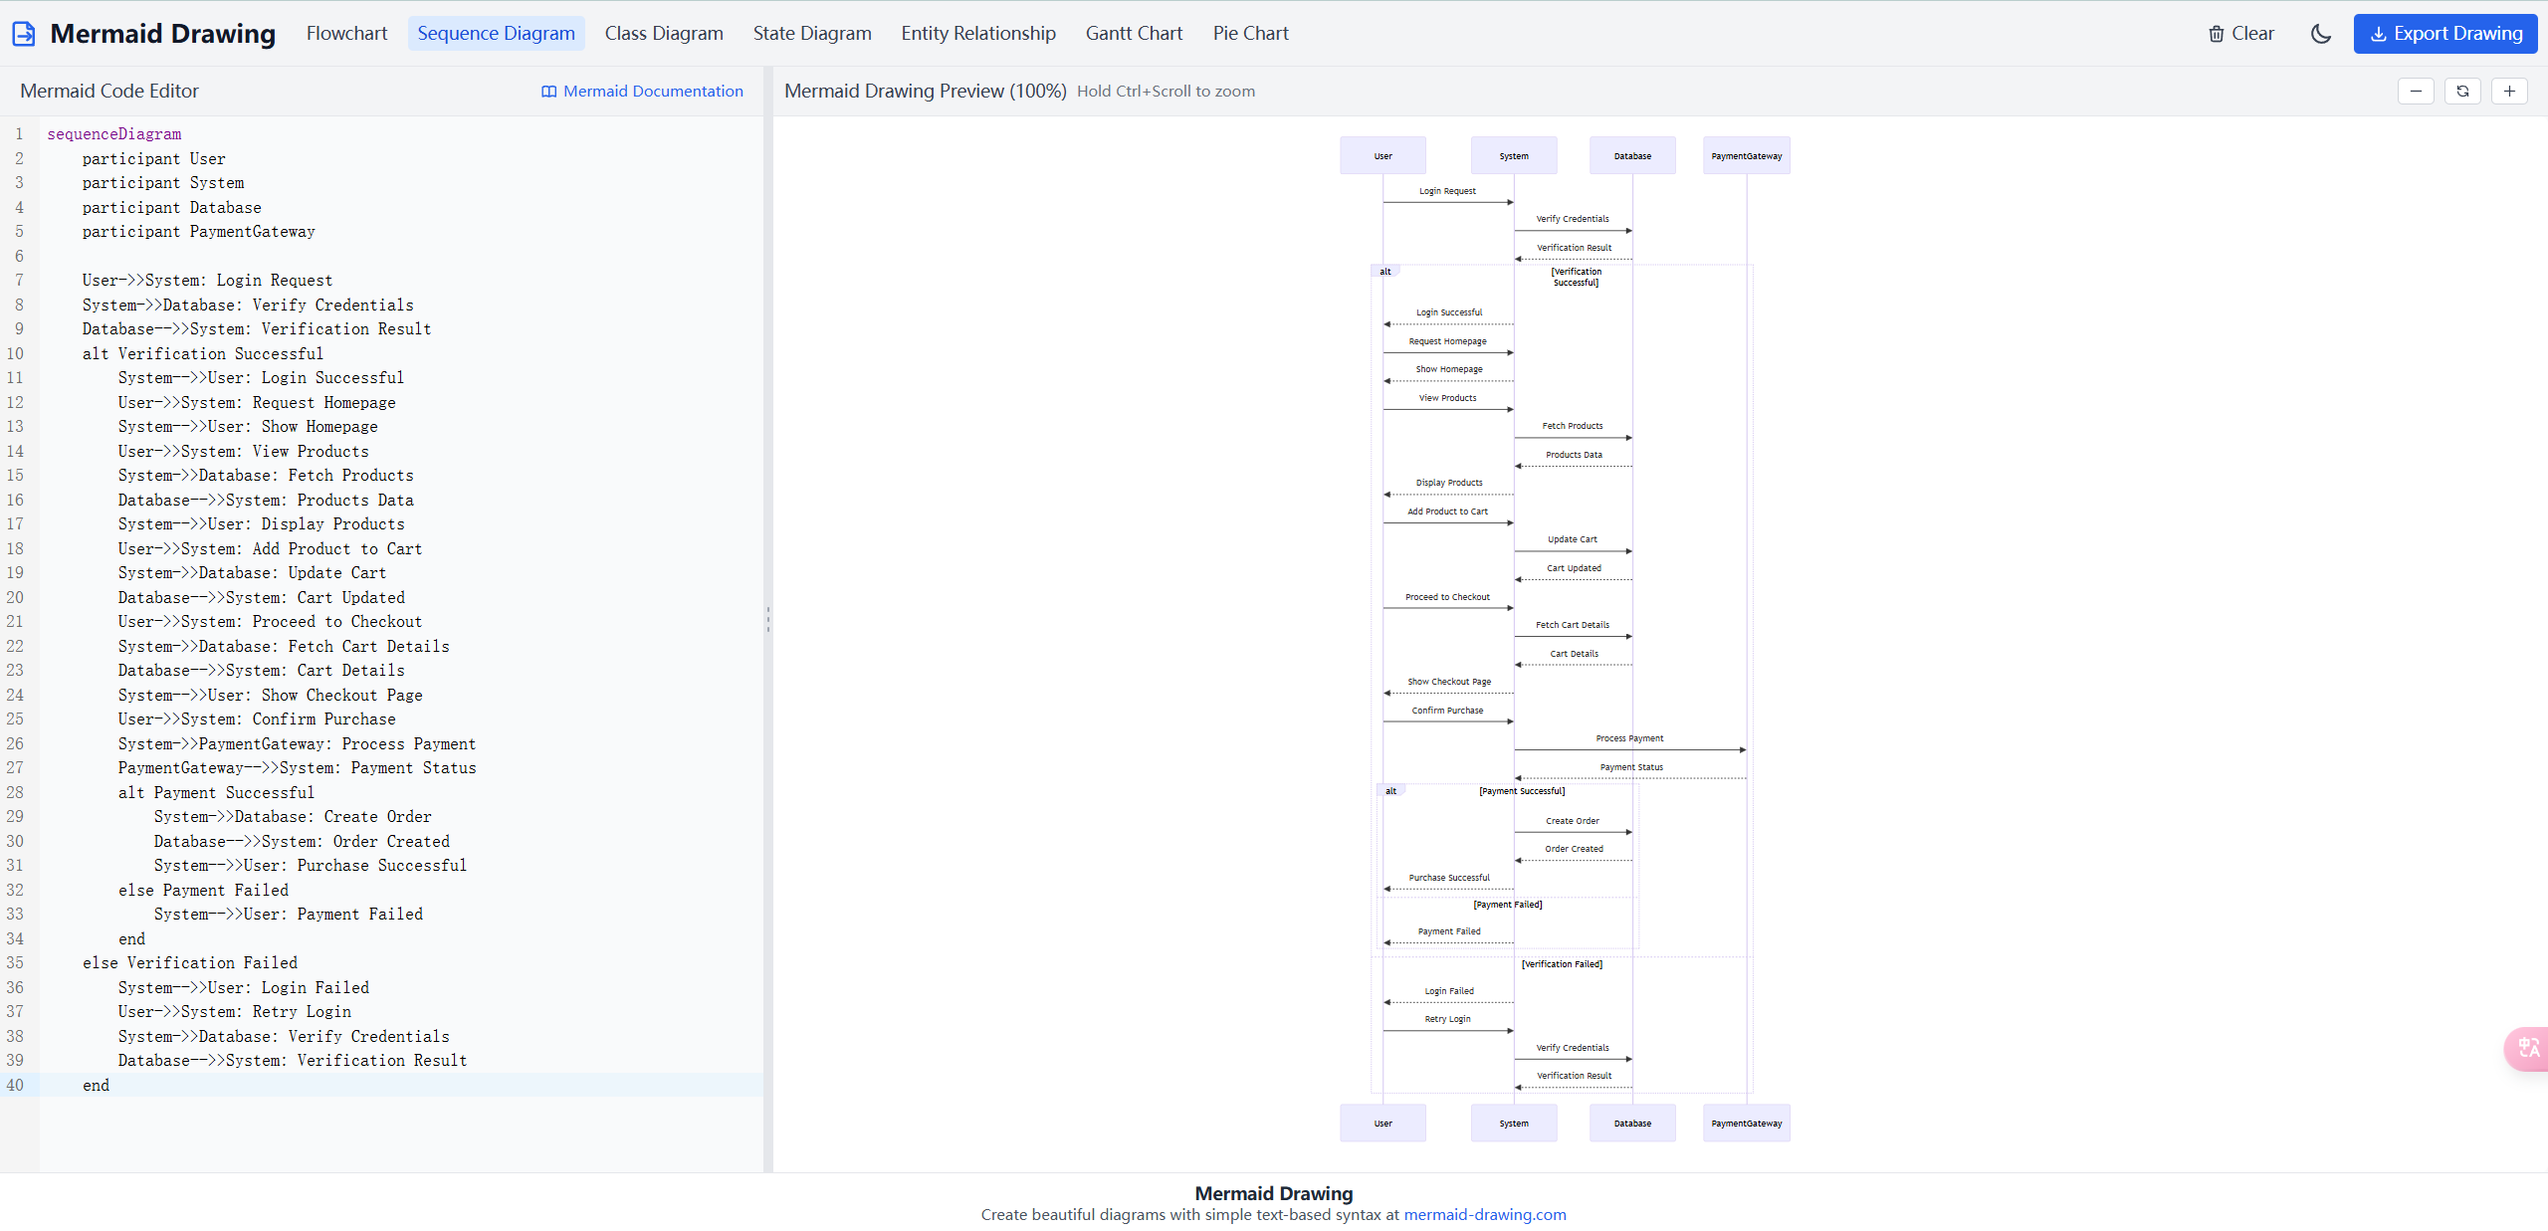Click the Mermaid Drawing logo icon

click(24, 34)
